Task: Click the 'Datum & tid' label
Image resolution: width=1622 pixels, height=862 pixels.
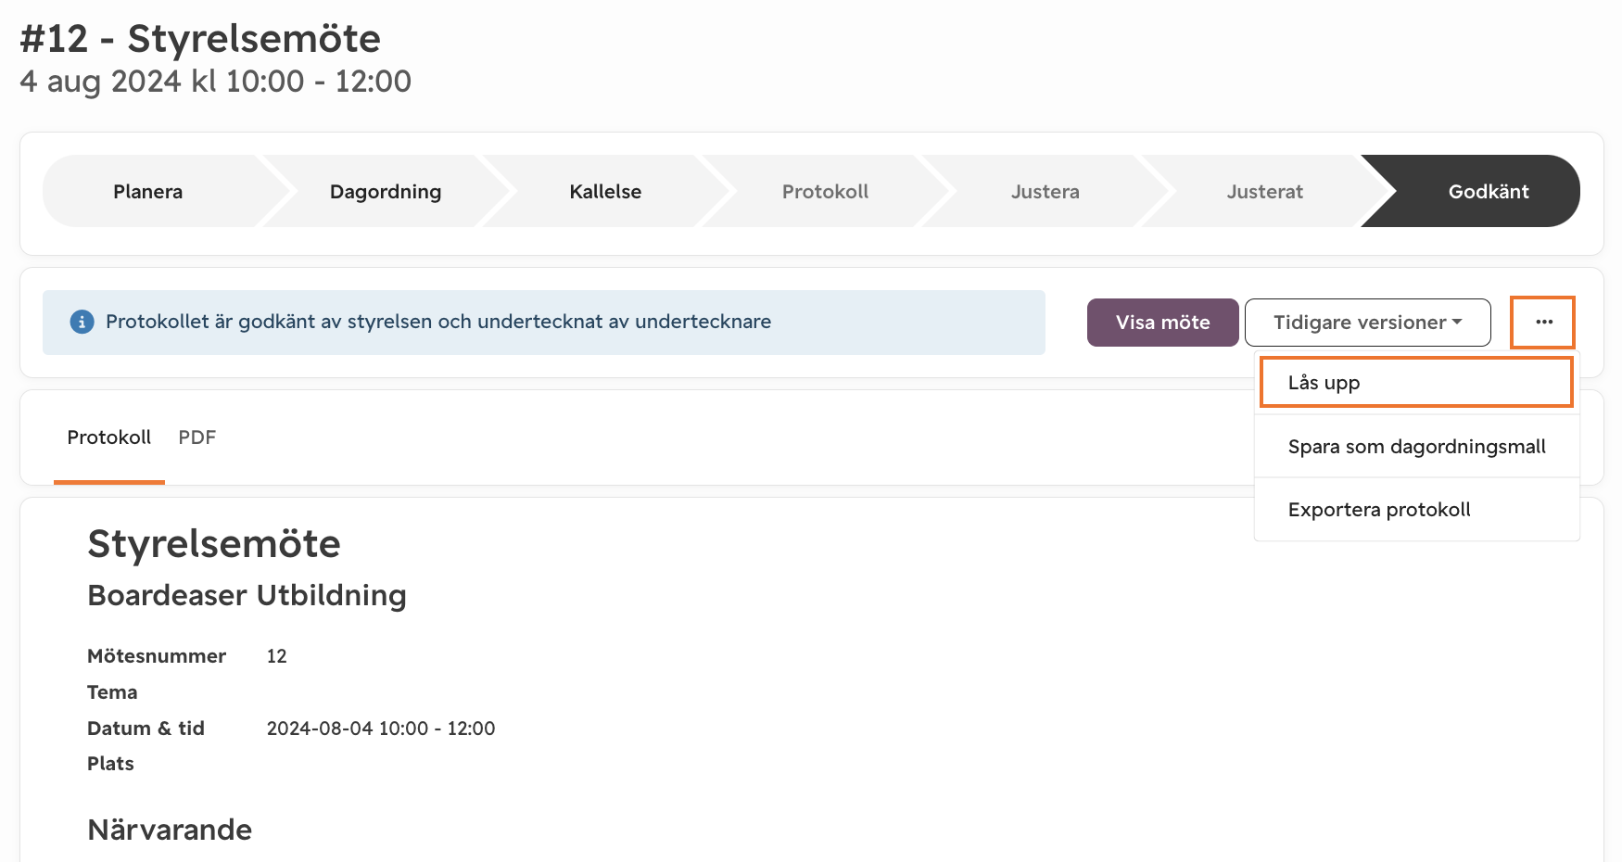Action: point(146,729)
